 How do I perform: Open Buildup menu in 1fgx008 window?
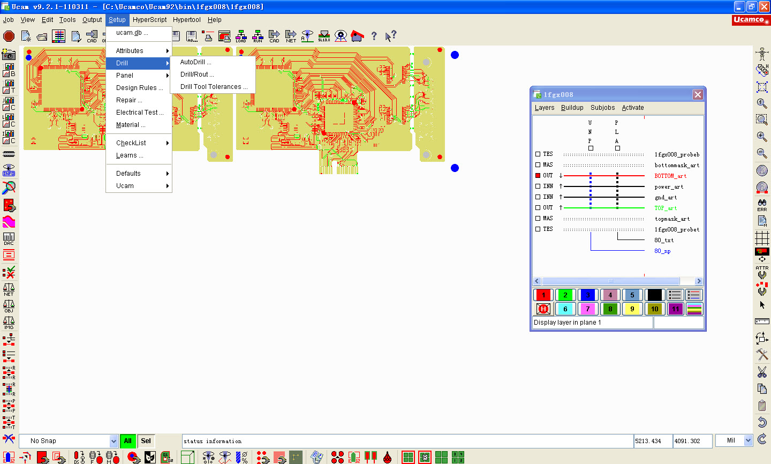click(x=572, y=108)
